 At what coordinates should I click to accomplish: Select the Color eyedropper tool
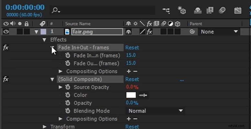tap(143, 95)
